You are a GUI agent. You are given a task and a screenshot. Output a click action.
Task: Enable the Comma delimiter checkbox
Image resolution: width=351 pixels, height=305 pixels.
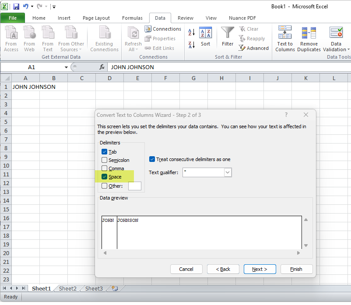[104, 168]
